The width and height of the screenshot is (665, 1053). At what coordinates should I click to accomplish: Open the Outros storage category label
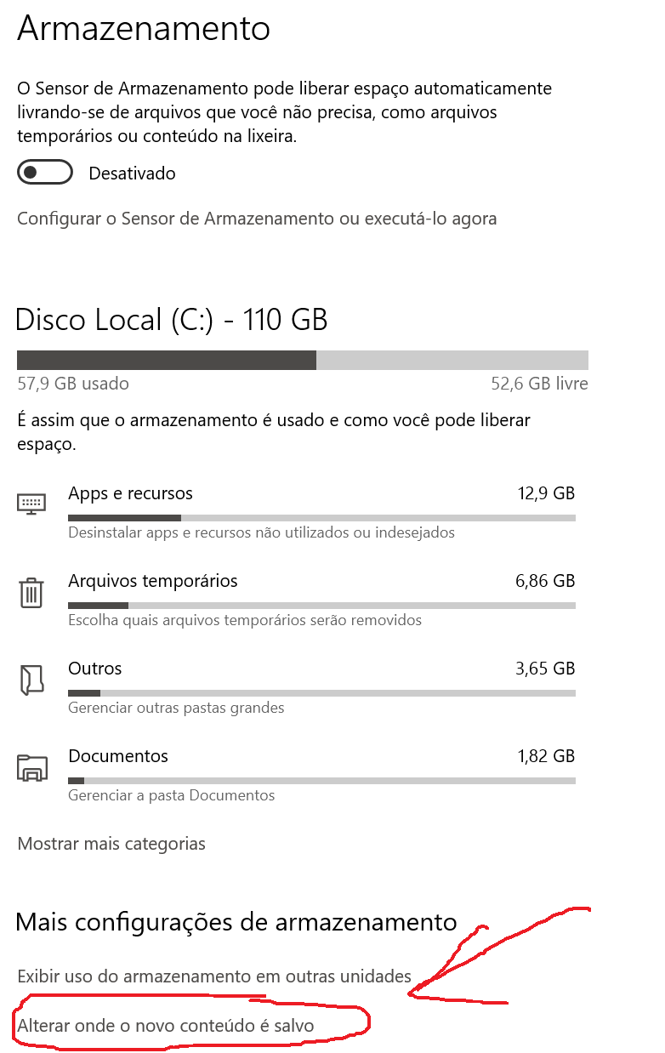coord(95,669)
